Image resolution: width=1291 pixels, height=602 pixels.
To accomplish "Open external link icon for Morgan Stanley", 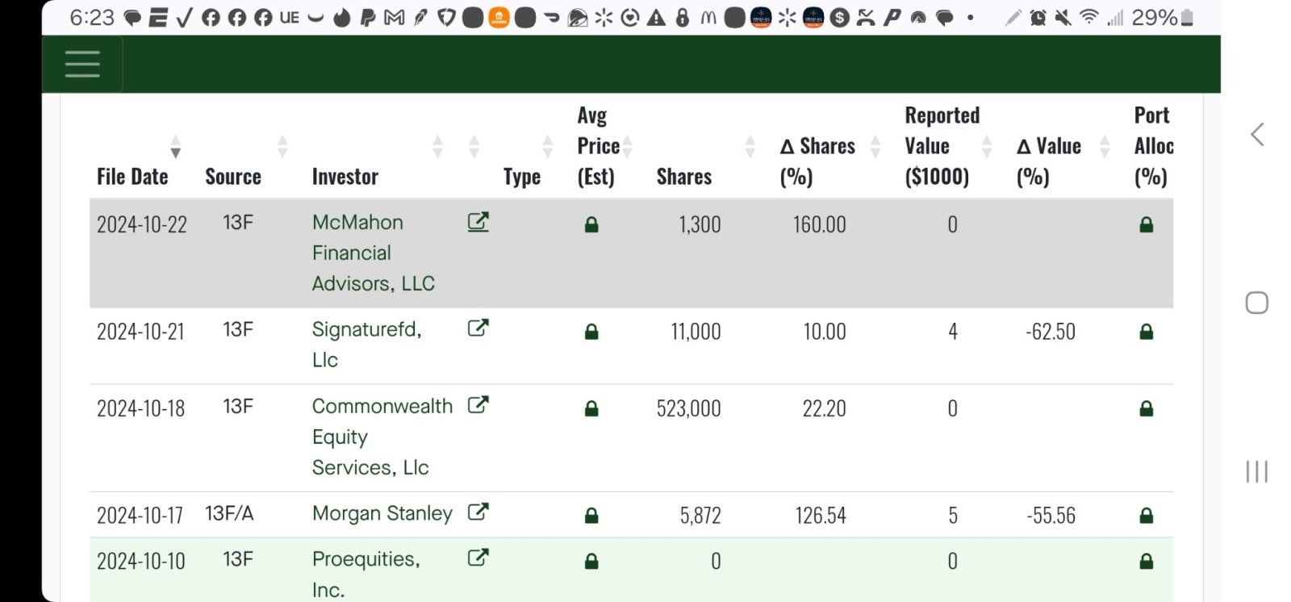I will [478, 512].
